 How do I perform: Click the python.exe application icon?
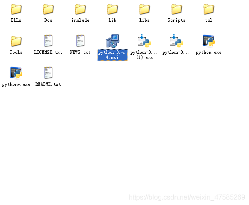click(209, 41)
